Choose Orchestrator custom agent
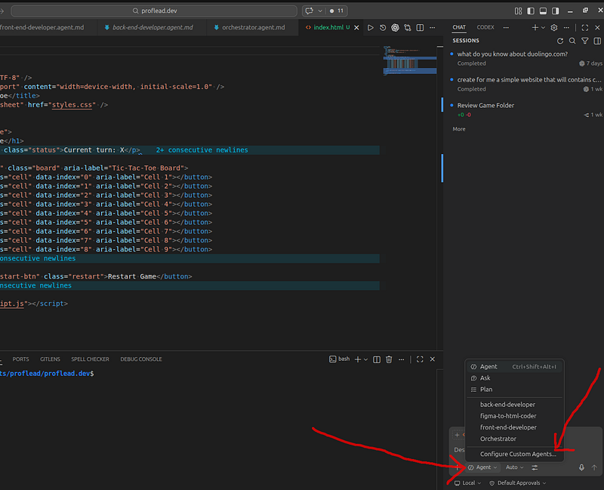The image size is (604, 490). [x=514, y=439]
